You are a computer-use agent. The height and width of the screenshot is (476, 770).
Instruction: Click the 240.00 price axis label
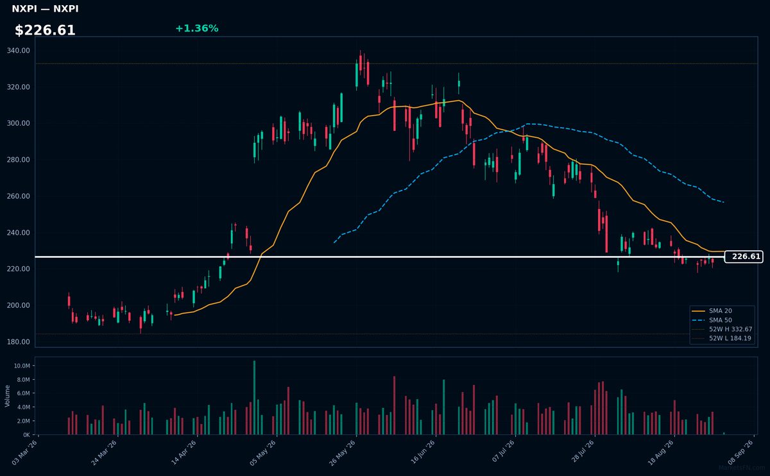point(19,233)
